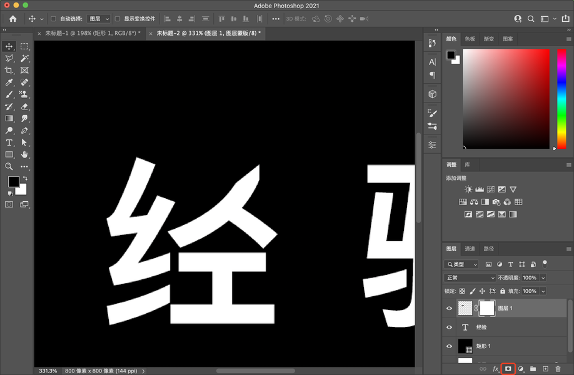The image size is (574, 375).
Task: Open the Character panel icon
Action: pos(432,62)
